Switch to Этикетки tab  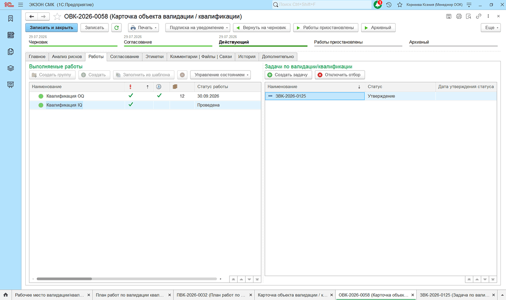(155, 57)
